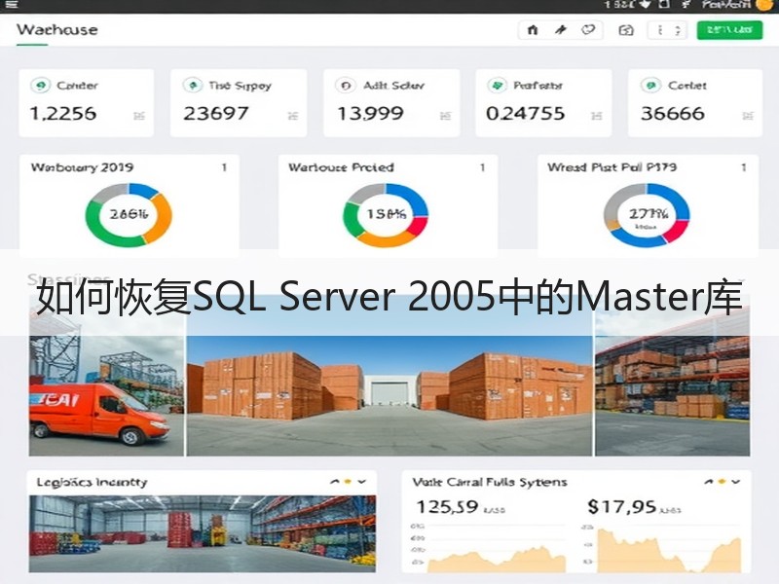The width and height of the screenshot is (779, 584).
Task: Click the green icon on Tise Sypoy card
Action: [193, 86]
